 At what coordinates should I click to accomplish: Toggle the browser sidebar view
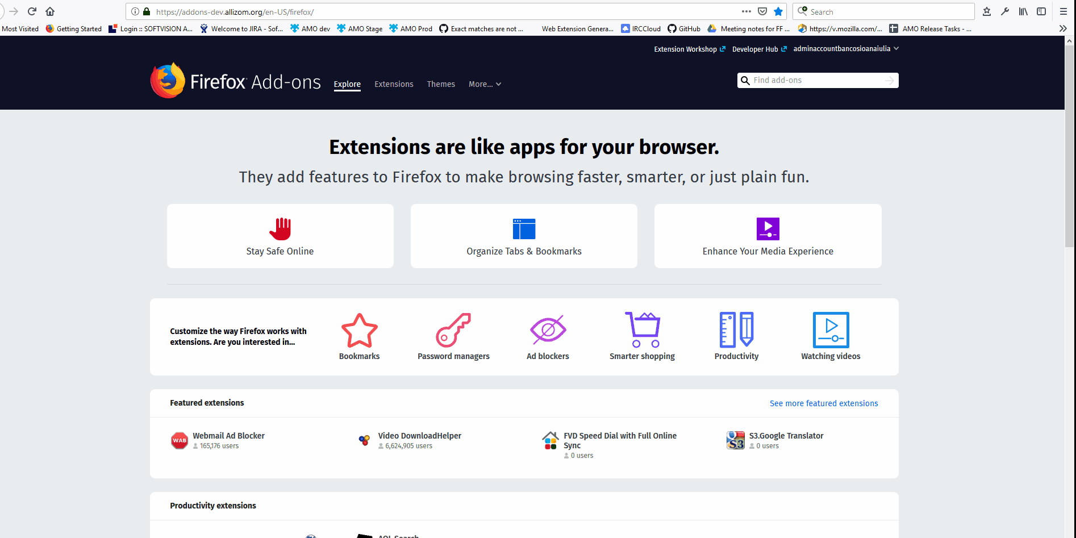click(x=1041, y=11)
